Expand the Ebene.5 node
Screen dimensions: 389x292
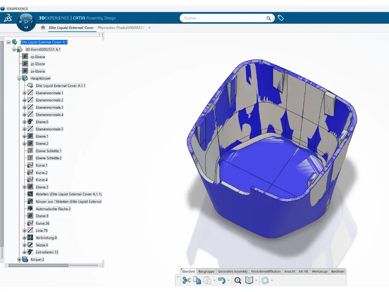point(24,122)
